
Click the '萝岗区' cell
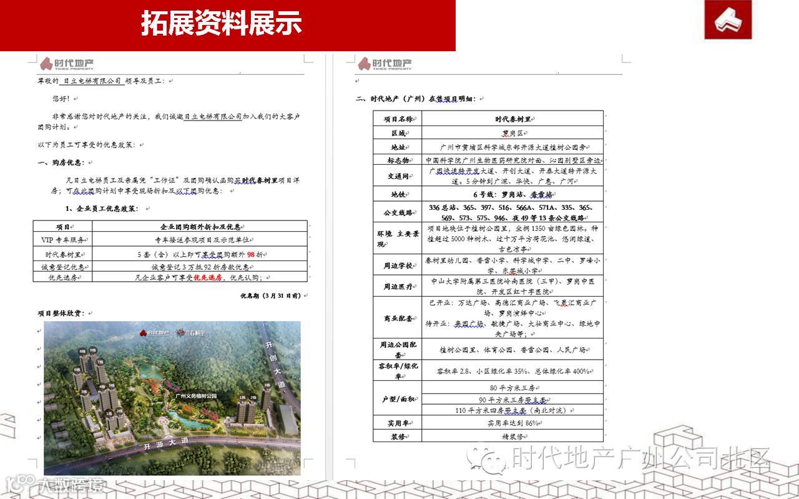pyautogui.click(x=513, y=133)
